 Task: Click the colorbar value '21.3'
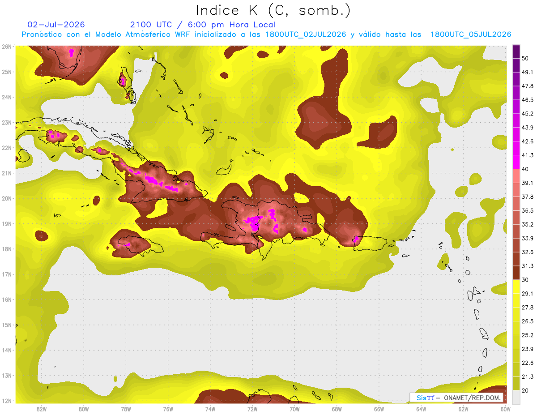click(x=528, y=376)
